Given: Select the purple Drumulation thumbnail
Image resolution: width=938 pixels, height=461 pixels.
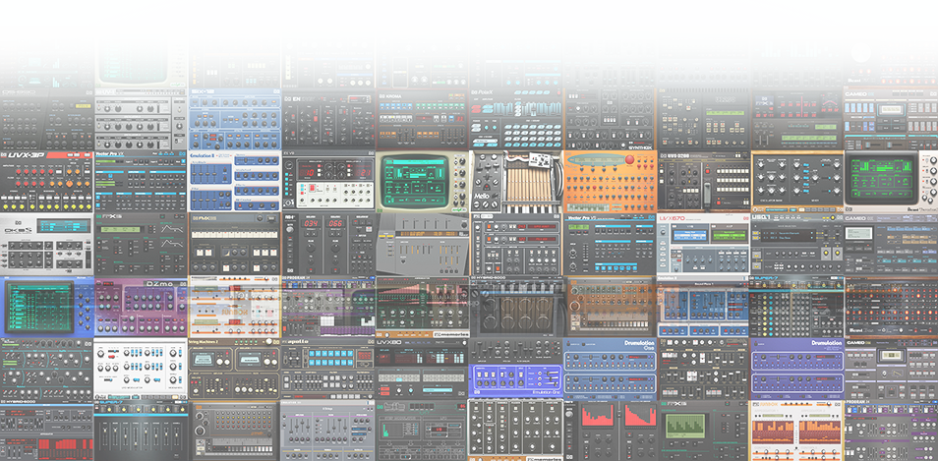Looking at the screenshot, I should point(796,369).
